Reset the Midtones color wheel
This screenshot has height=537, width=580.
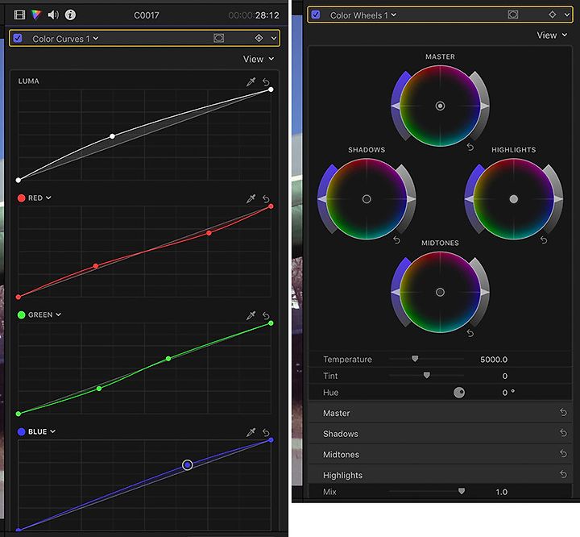[x=470, y=333]
